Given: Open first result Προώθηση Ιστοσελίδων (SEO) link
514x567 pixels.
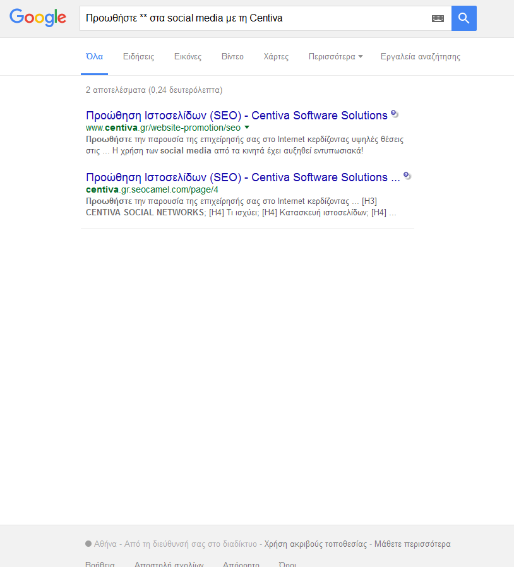Looking at the screenshot, I should (x=237, y=116).
